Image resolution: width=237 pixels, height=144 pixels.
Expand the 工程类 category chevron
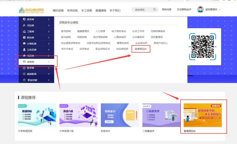coord(49,31)
